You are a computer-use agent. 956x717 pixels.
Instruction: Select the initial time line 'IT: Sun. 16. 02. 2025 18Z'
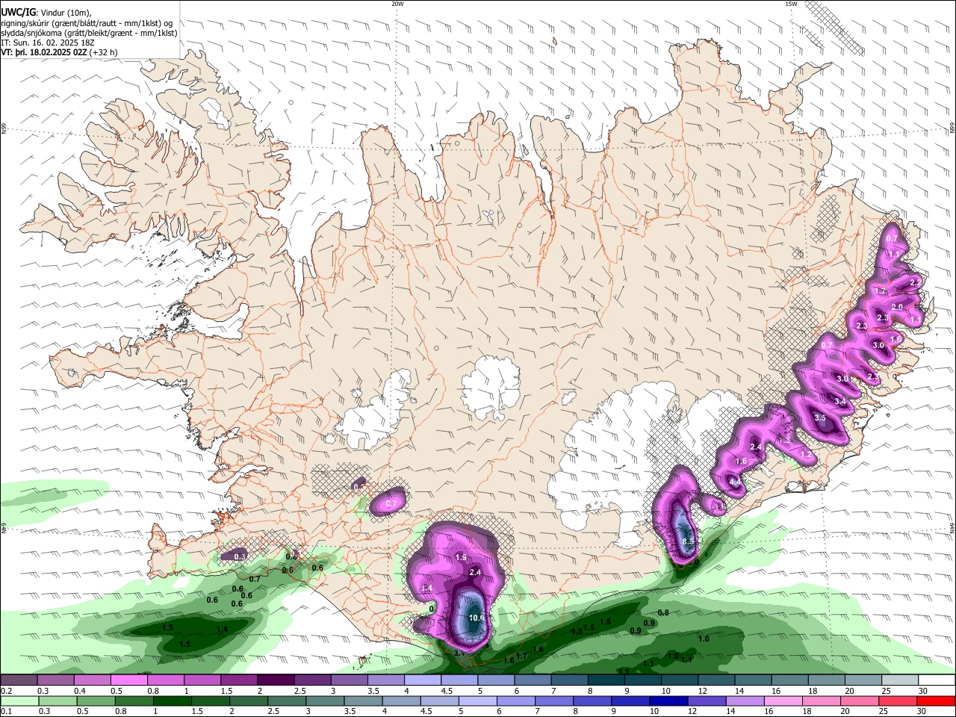pyautogui.click(x=47, y=43)
